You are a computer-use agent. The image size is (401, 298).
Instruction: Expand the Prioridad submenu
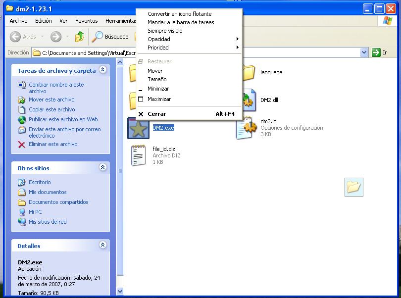(190, 48)
